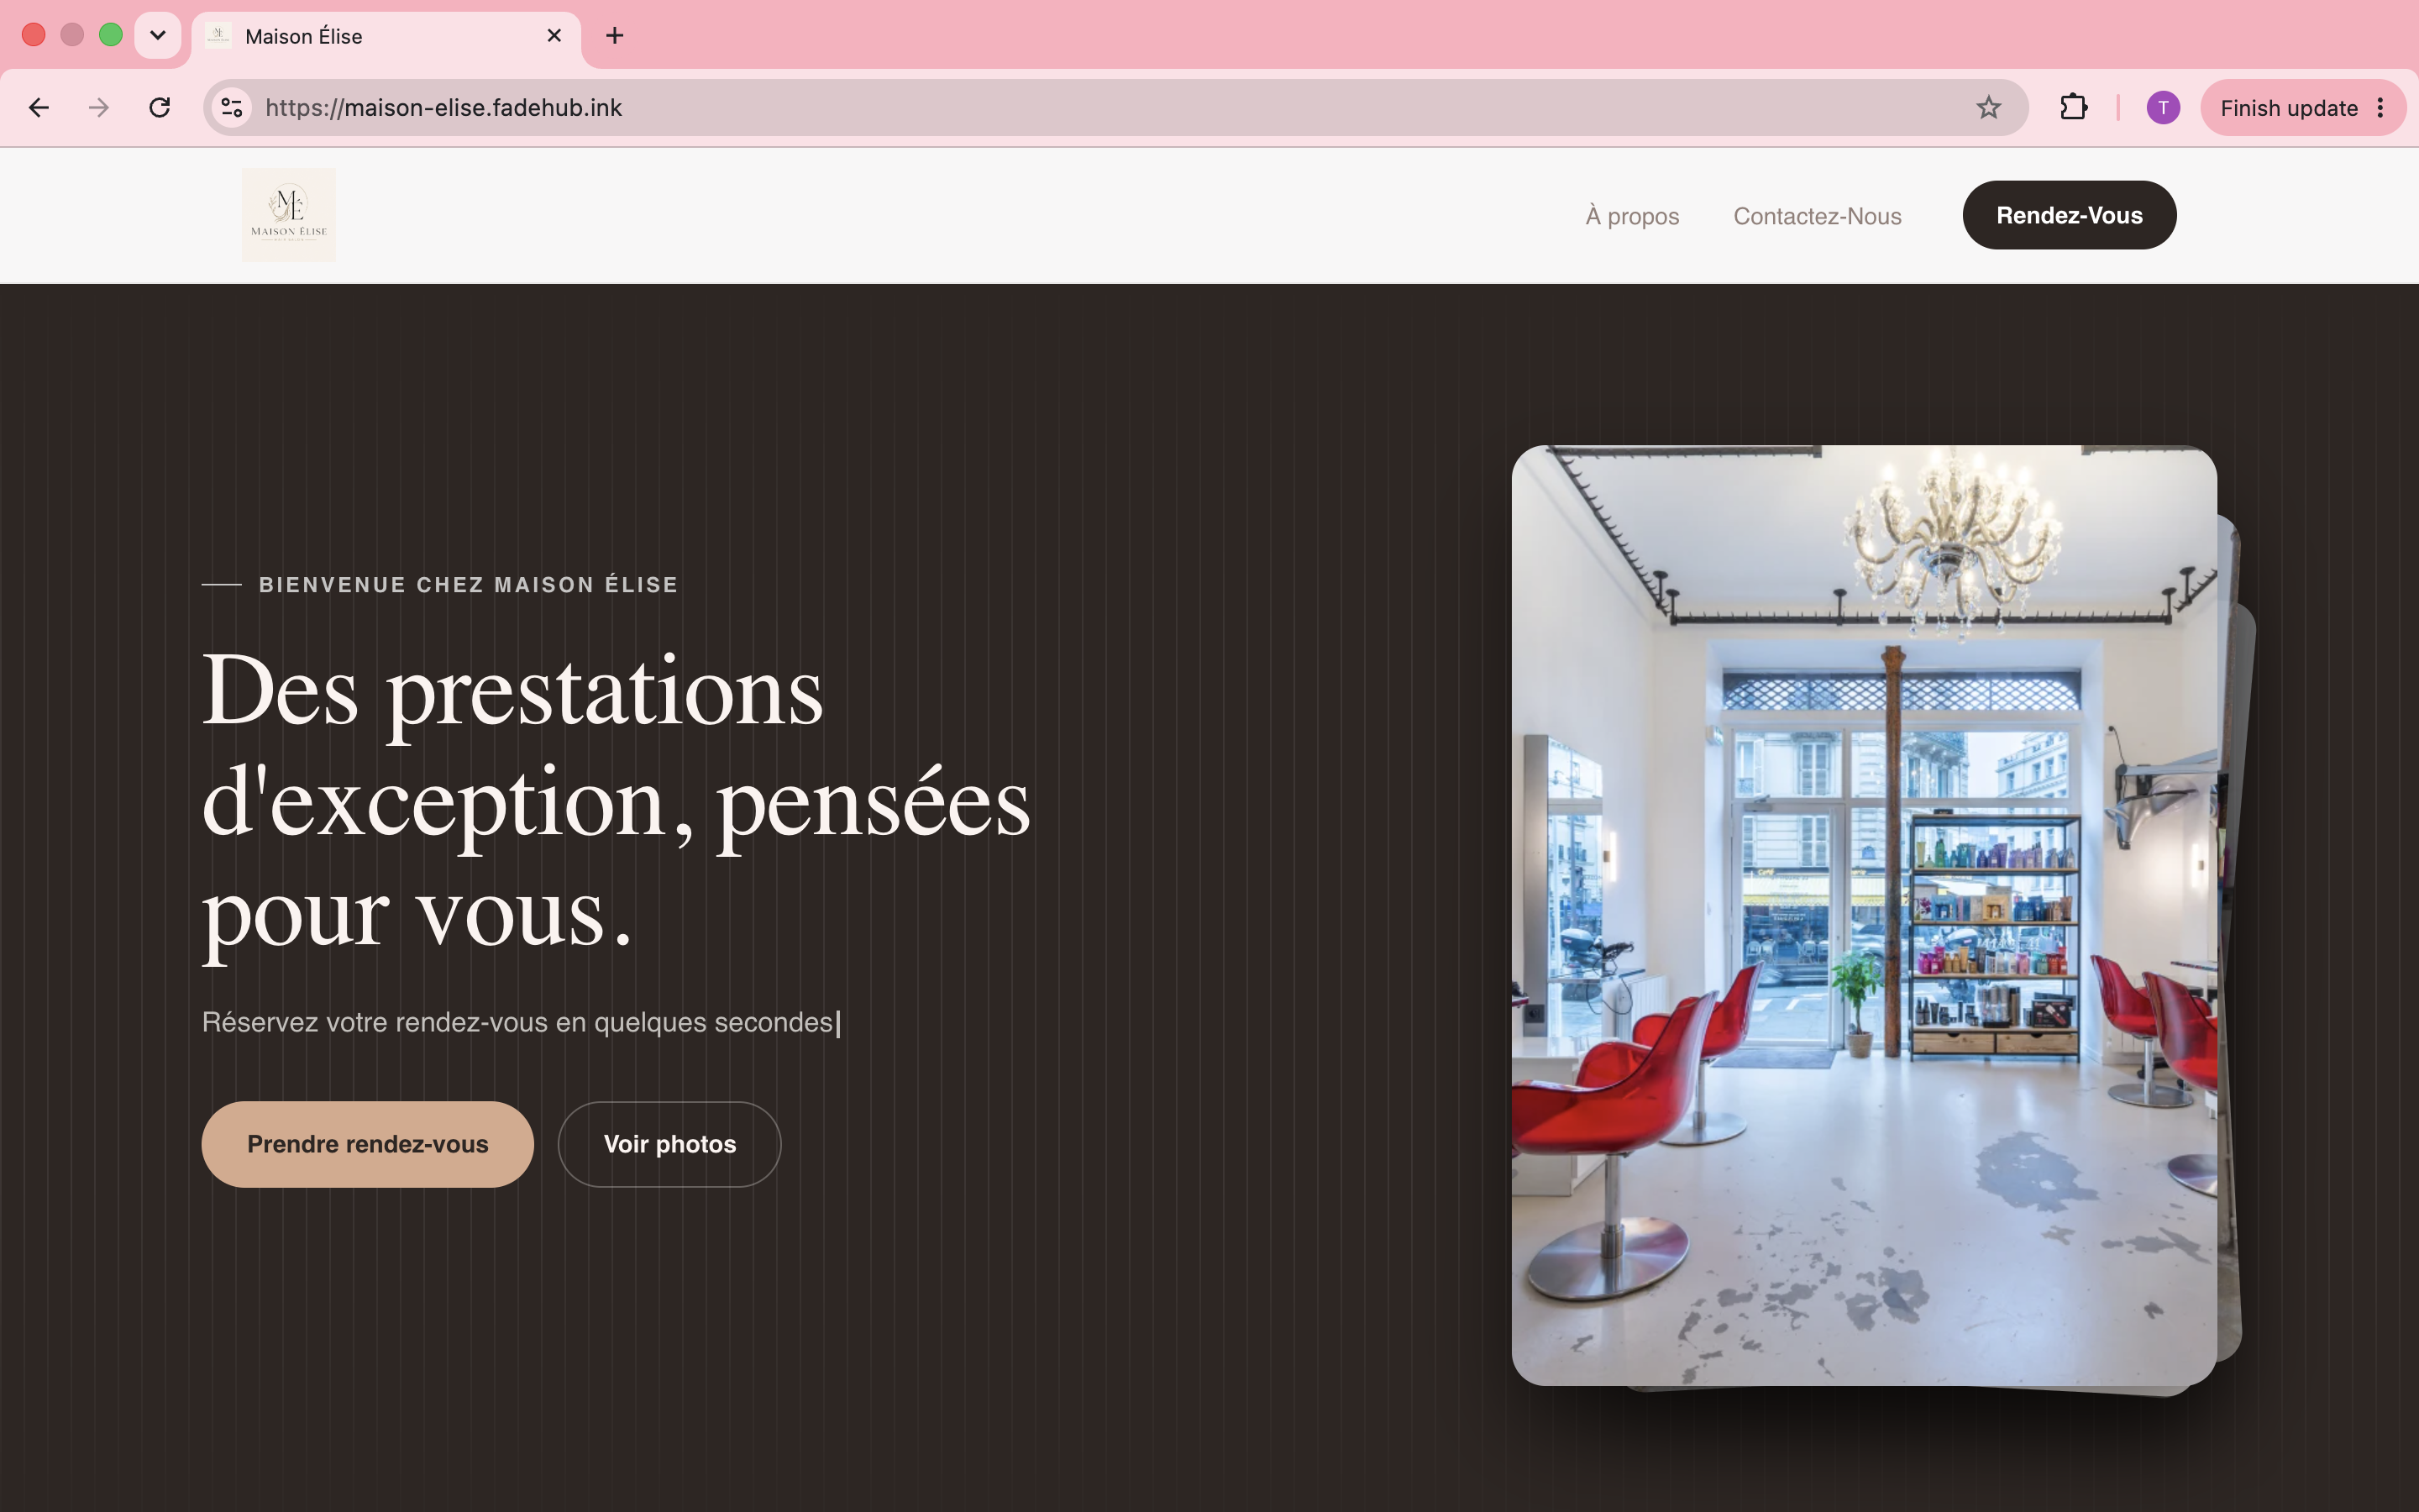Click the Réservez votre rendez-vous subtitle
This screenshot has height=1512, width=2419.
tap(517, 1022)
